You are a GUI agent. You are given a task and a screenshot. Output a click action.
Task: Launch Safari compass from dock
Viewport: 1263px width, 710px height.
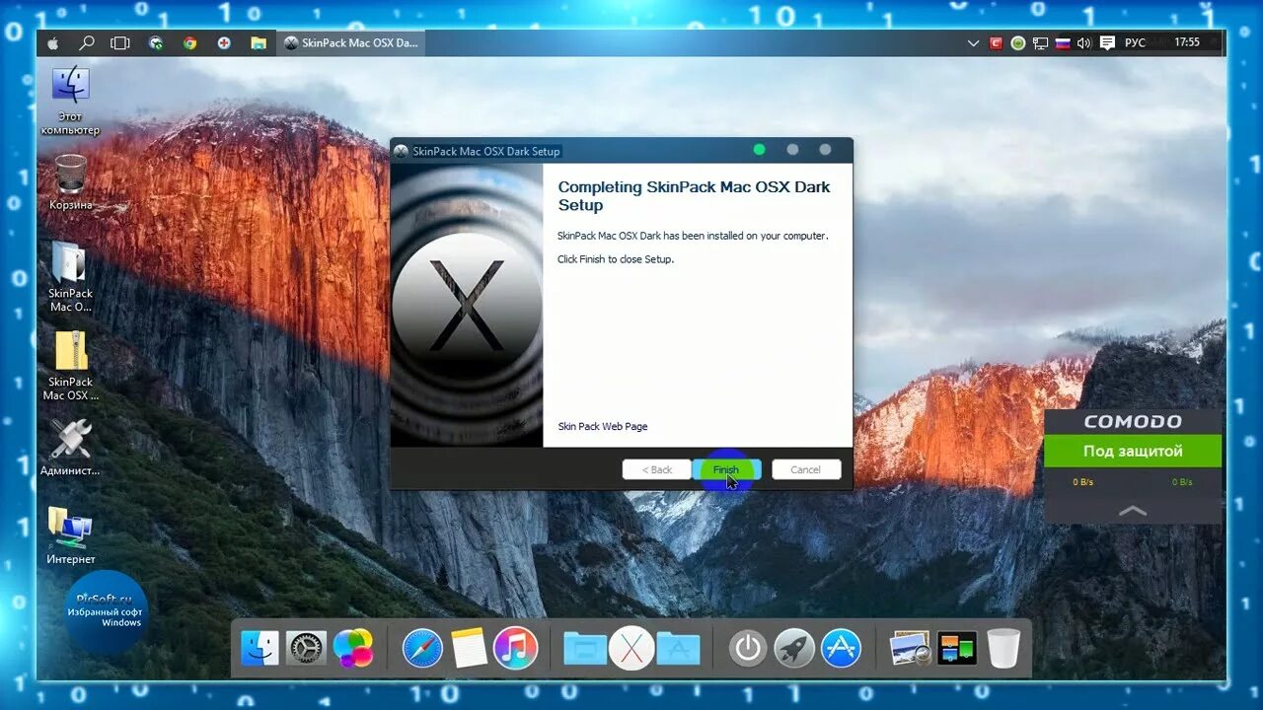(422, 648)
